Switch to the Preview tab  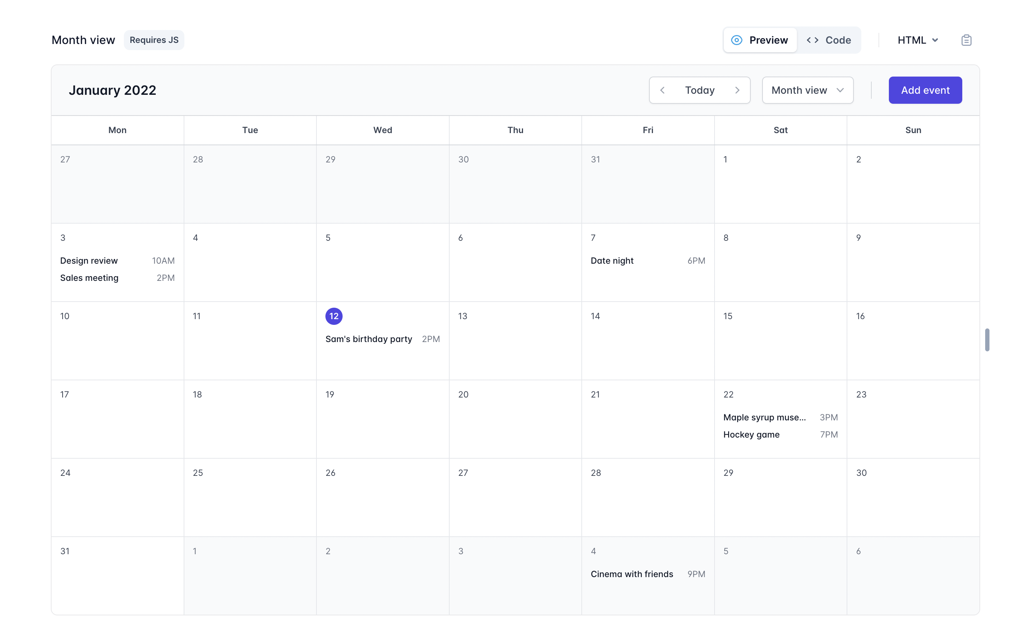click(760, 40)
